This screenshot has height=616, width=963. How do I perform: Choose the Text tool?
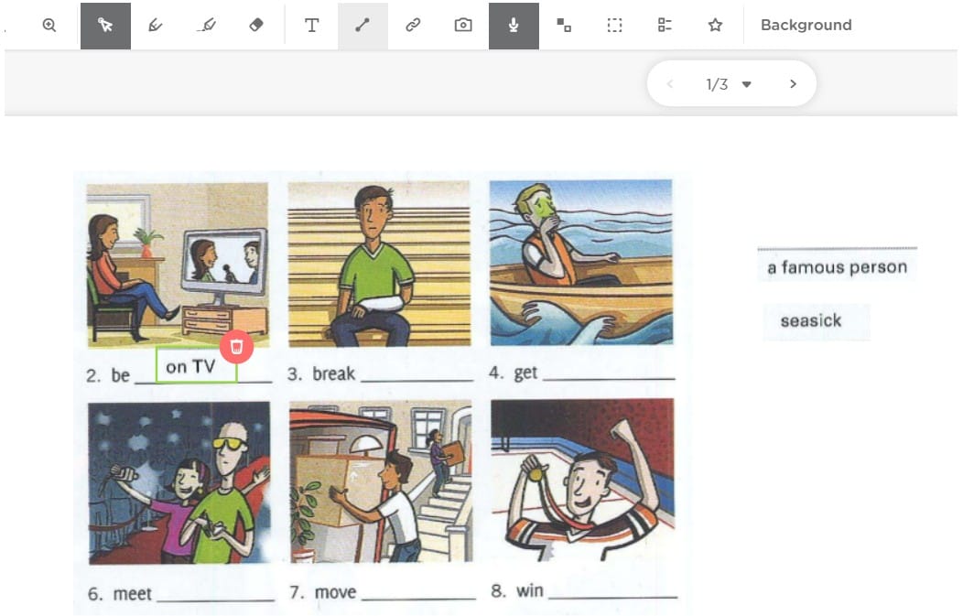(x=312, y=26)
